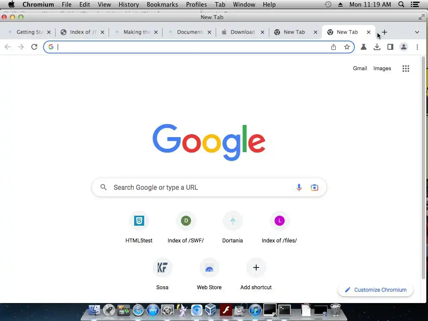Open the Images link
Screen dimensions: 428x321
coord(382,69)
